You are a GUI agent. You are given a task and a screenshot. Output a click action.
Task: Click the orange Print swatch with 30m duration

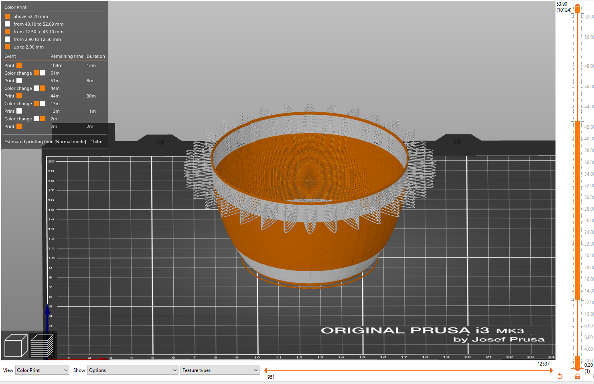(19, 96)
